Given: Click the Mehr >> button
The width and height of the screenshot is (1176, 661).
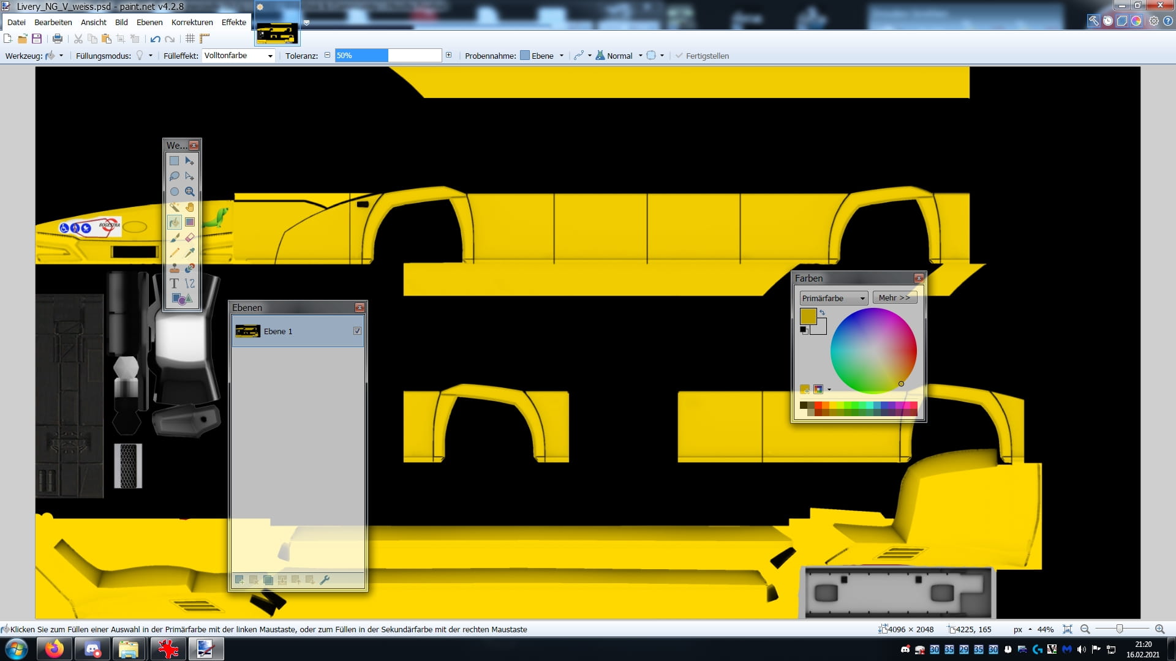Looking at the screenshot, I should [x=894, y=298].
